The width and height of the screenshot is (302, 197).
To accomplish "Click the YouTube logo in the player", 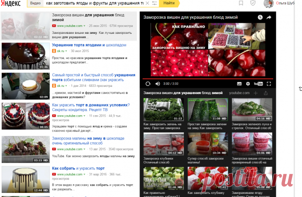I will click(x=258, y=84).
